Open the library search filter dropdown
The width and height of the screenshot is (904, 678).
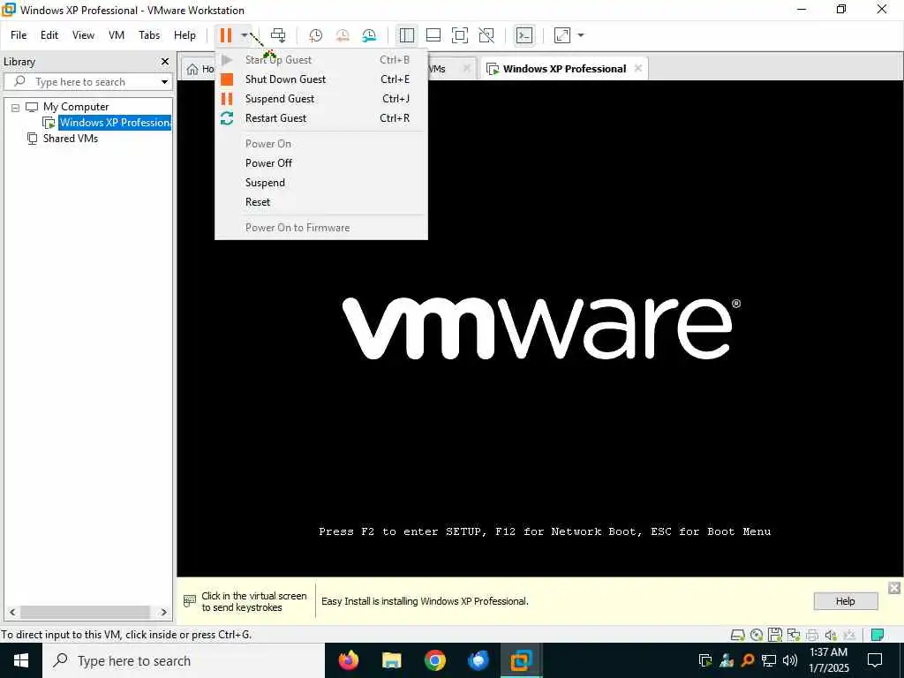[164, 82]
